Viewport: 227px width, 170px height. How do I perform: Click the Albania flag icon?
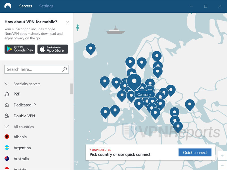coord(7,137)
